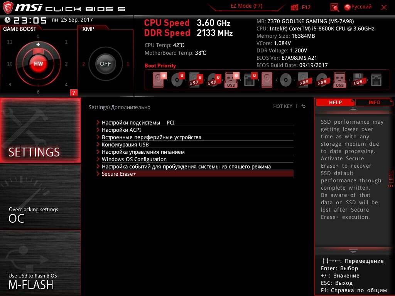Click the date пн 25 Sep, 2017

[72, 20]
